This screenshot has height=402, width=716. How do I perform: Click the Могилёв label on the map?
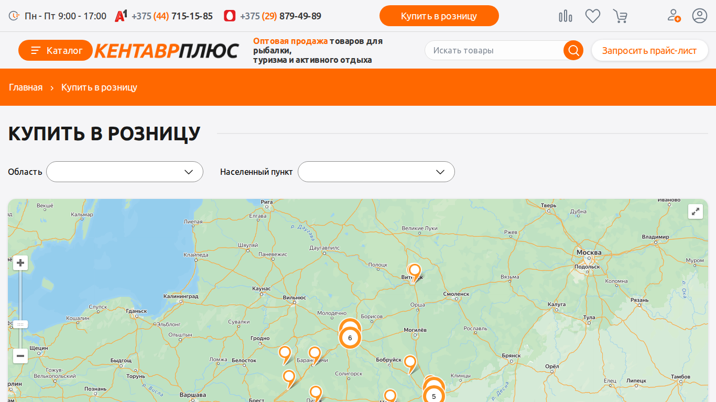click(x=416, y=330)
